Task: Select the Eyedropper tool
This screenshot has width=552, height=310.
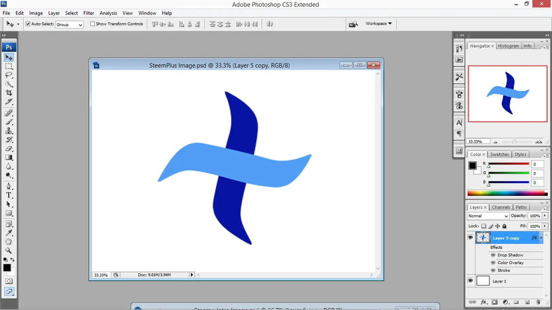Action: (9, 232)
